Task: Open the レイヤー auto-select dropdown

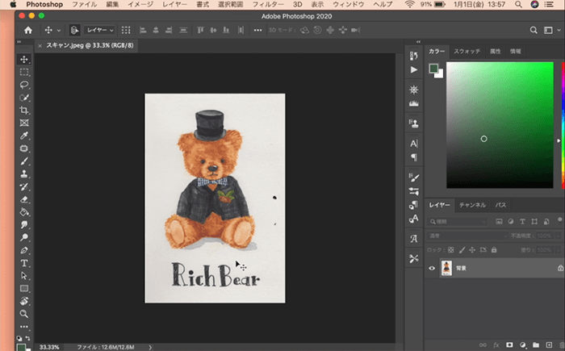Action: pyautogui.click(x=99, y=31)
